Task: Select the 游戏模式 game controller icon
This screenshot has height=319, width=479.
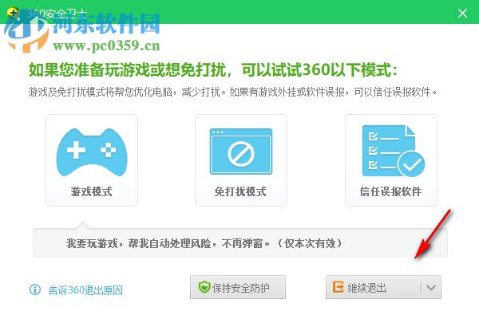Action: (92, 152)
